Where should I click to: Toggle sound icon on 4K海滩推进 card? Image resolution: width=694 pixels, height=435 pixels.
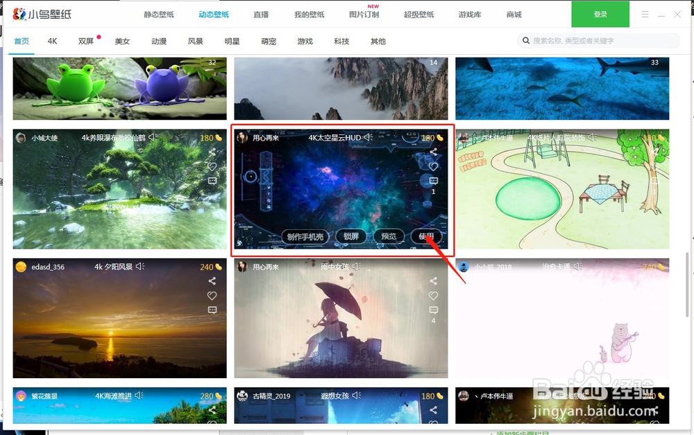tap(139, 396)
